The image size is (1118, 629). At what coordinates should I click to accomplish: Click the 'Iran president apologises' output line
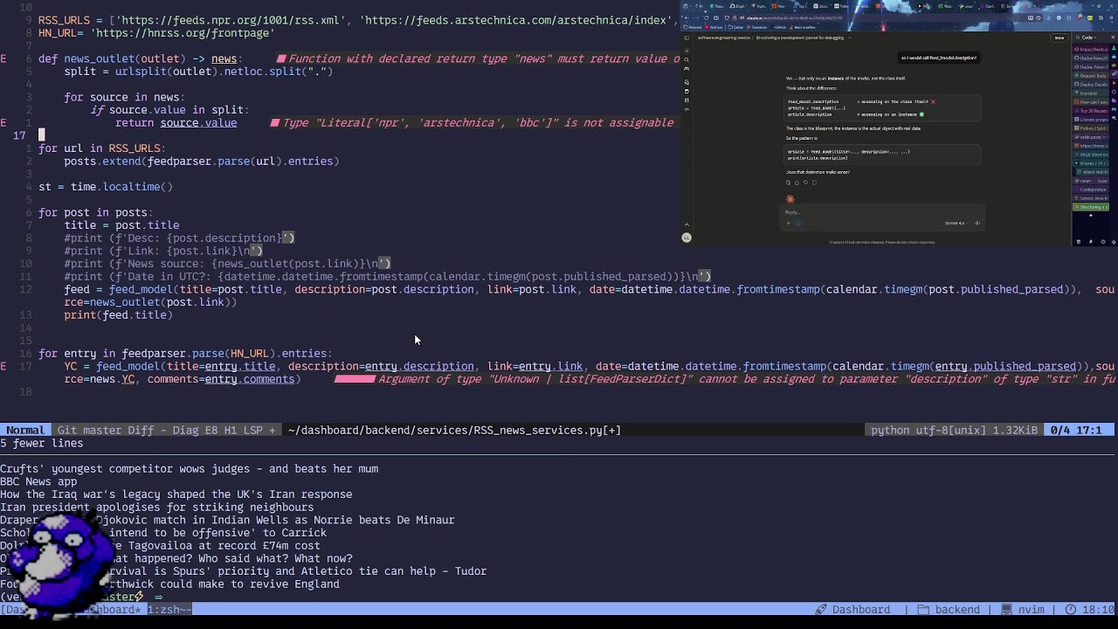pos(156,507)
